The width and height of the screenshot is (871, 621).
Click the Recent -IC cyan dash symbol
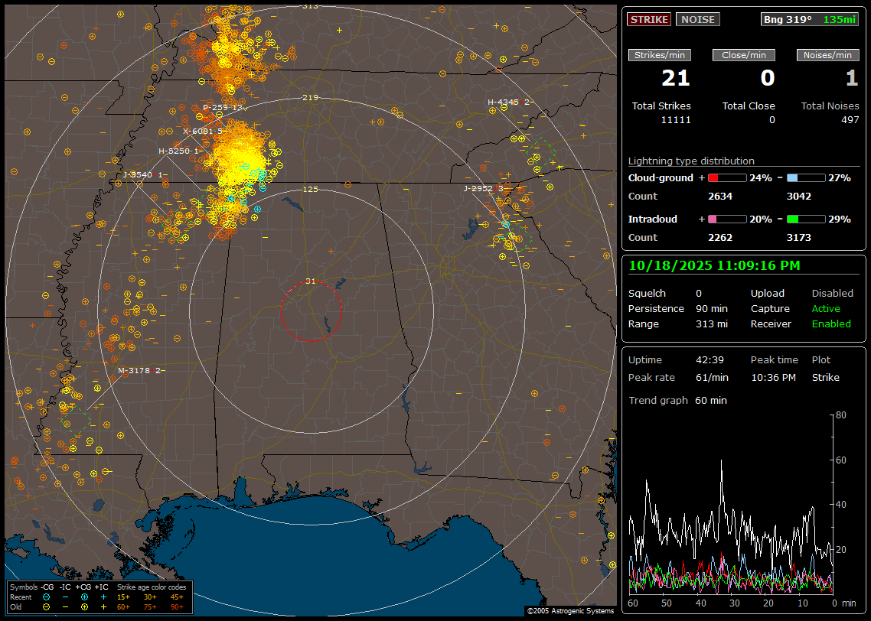[66, 597]
